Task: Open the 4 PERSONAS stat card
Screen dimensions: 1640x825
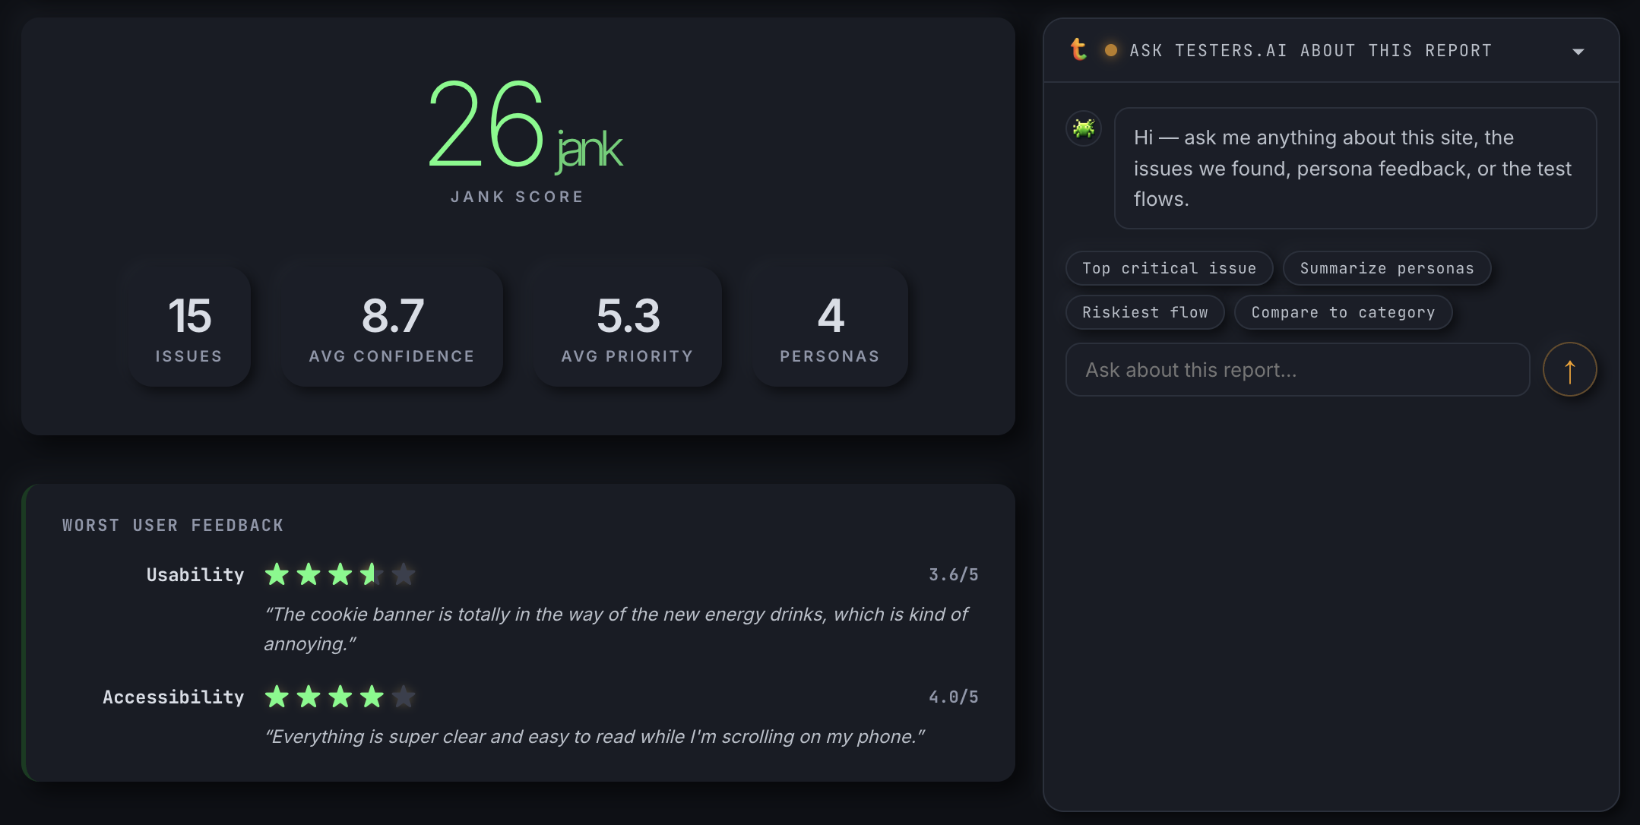Action: [x=828, y=327]
